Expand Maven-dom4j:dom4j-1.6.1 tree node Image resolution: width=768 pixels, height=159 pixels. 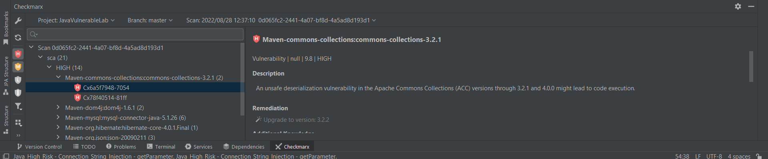[x=58, y=107]
